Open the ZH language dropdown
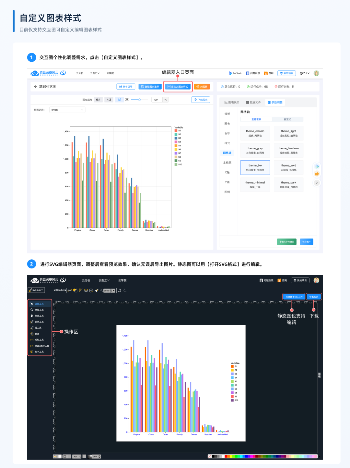350x468 pixels. [305, 73]
